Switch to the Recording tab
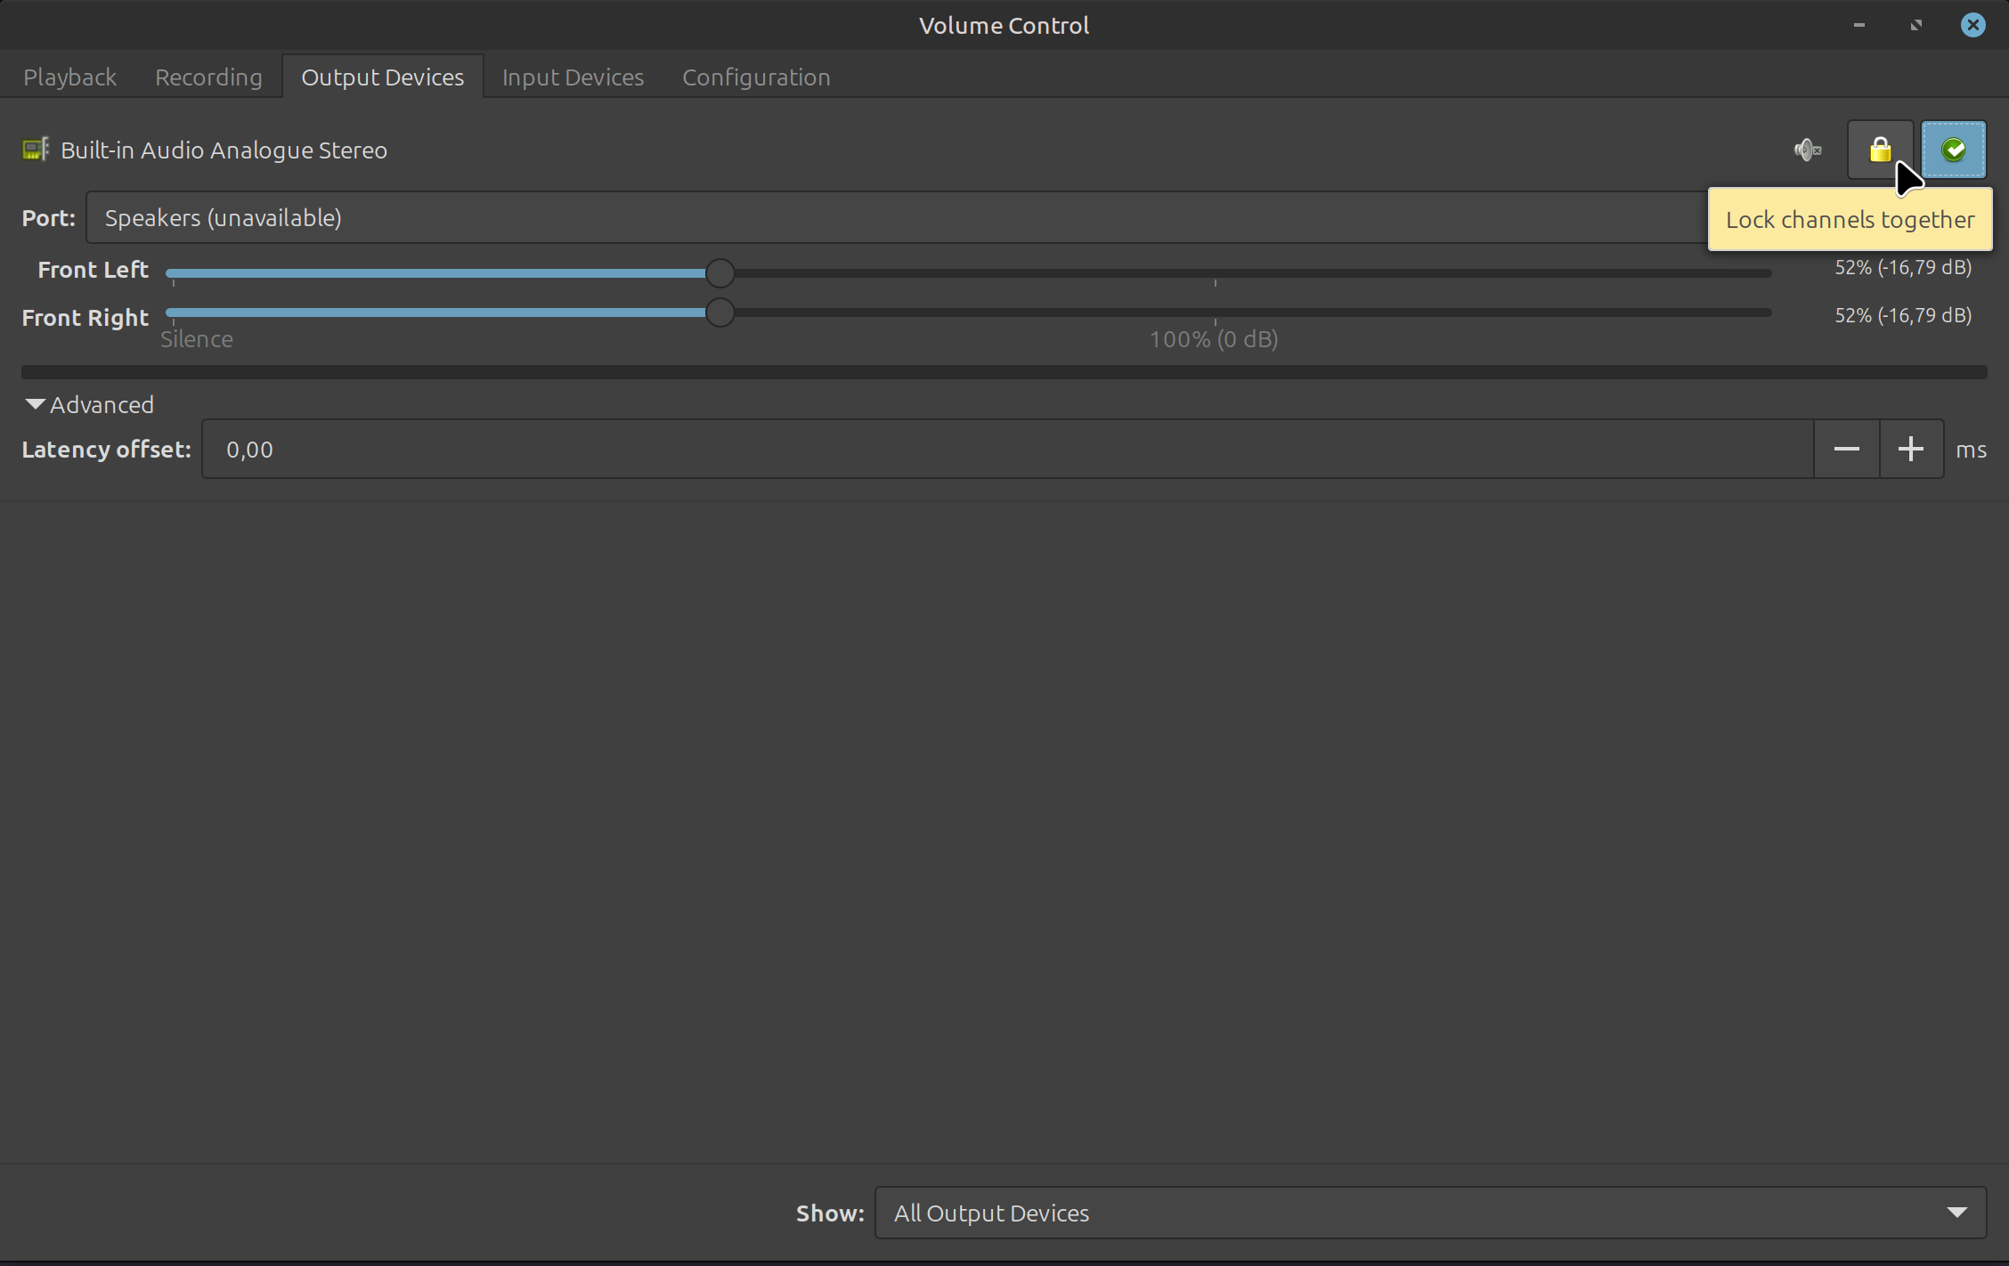 (x=208, y=77)
